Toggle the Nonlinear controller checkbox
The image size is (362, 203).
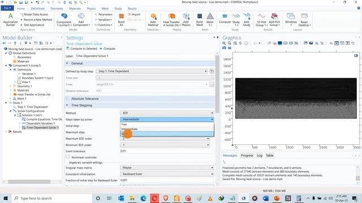pos(68,157)
